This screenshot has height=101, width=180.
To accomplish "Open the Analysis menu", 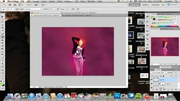I will [69, 1].
